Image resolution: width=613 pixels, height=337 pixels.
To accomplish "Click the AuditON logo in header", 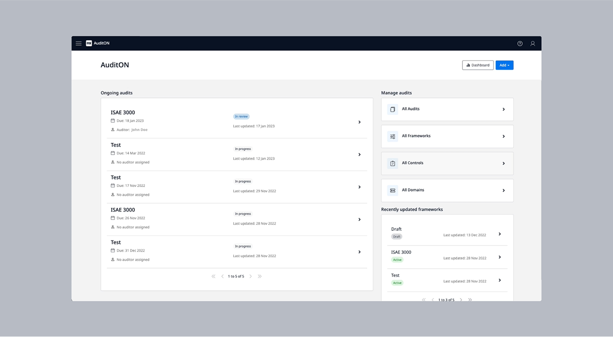I will (89, 43).
